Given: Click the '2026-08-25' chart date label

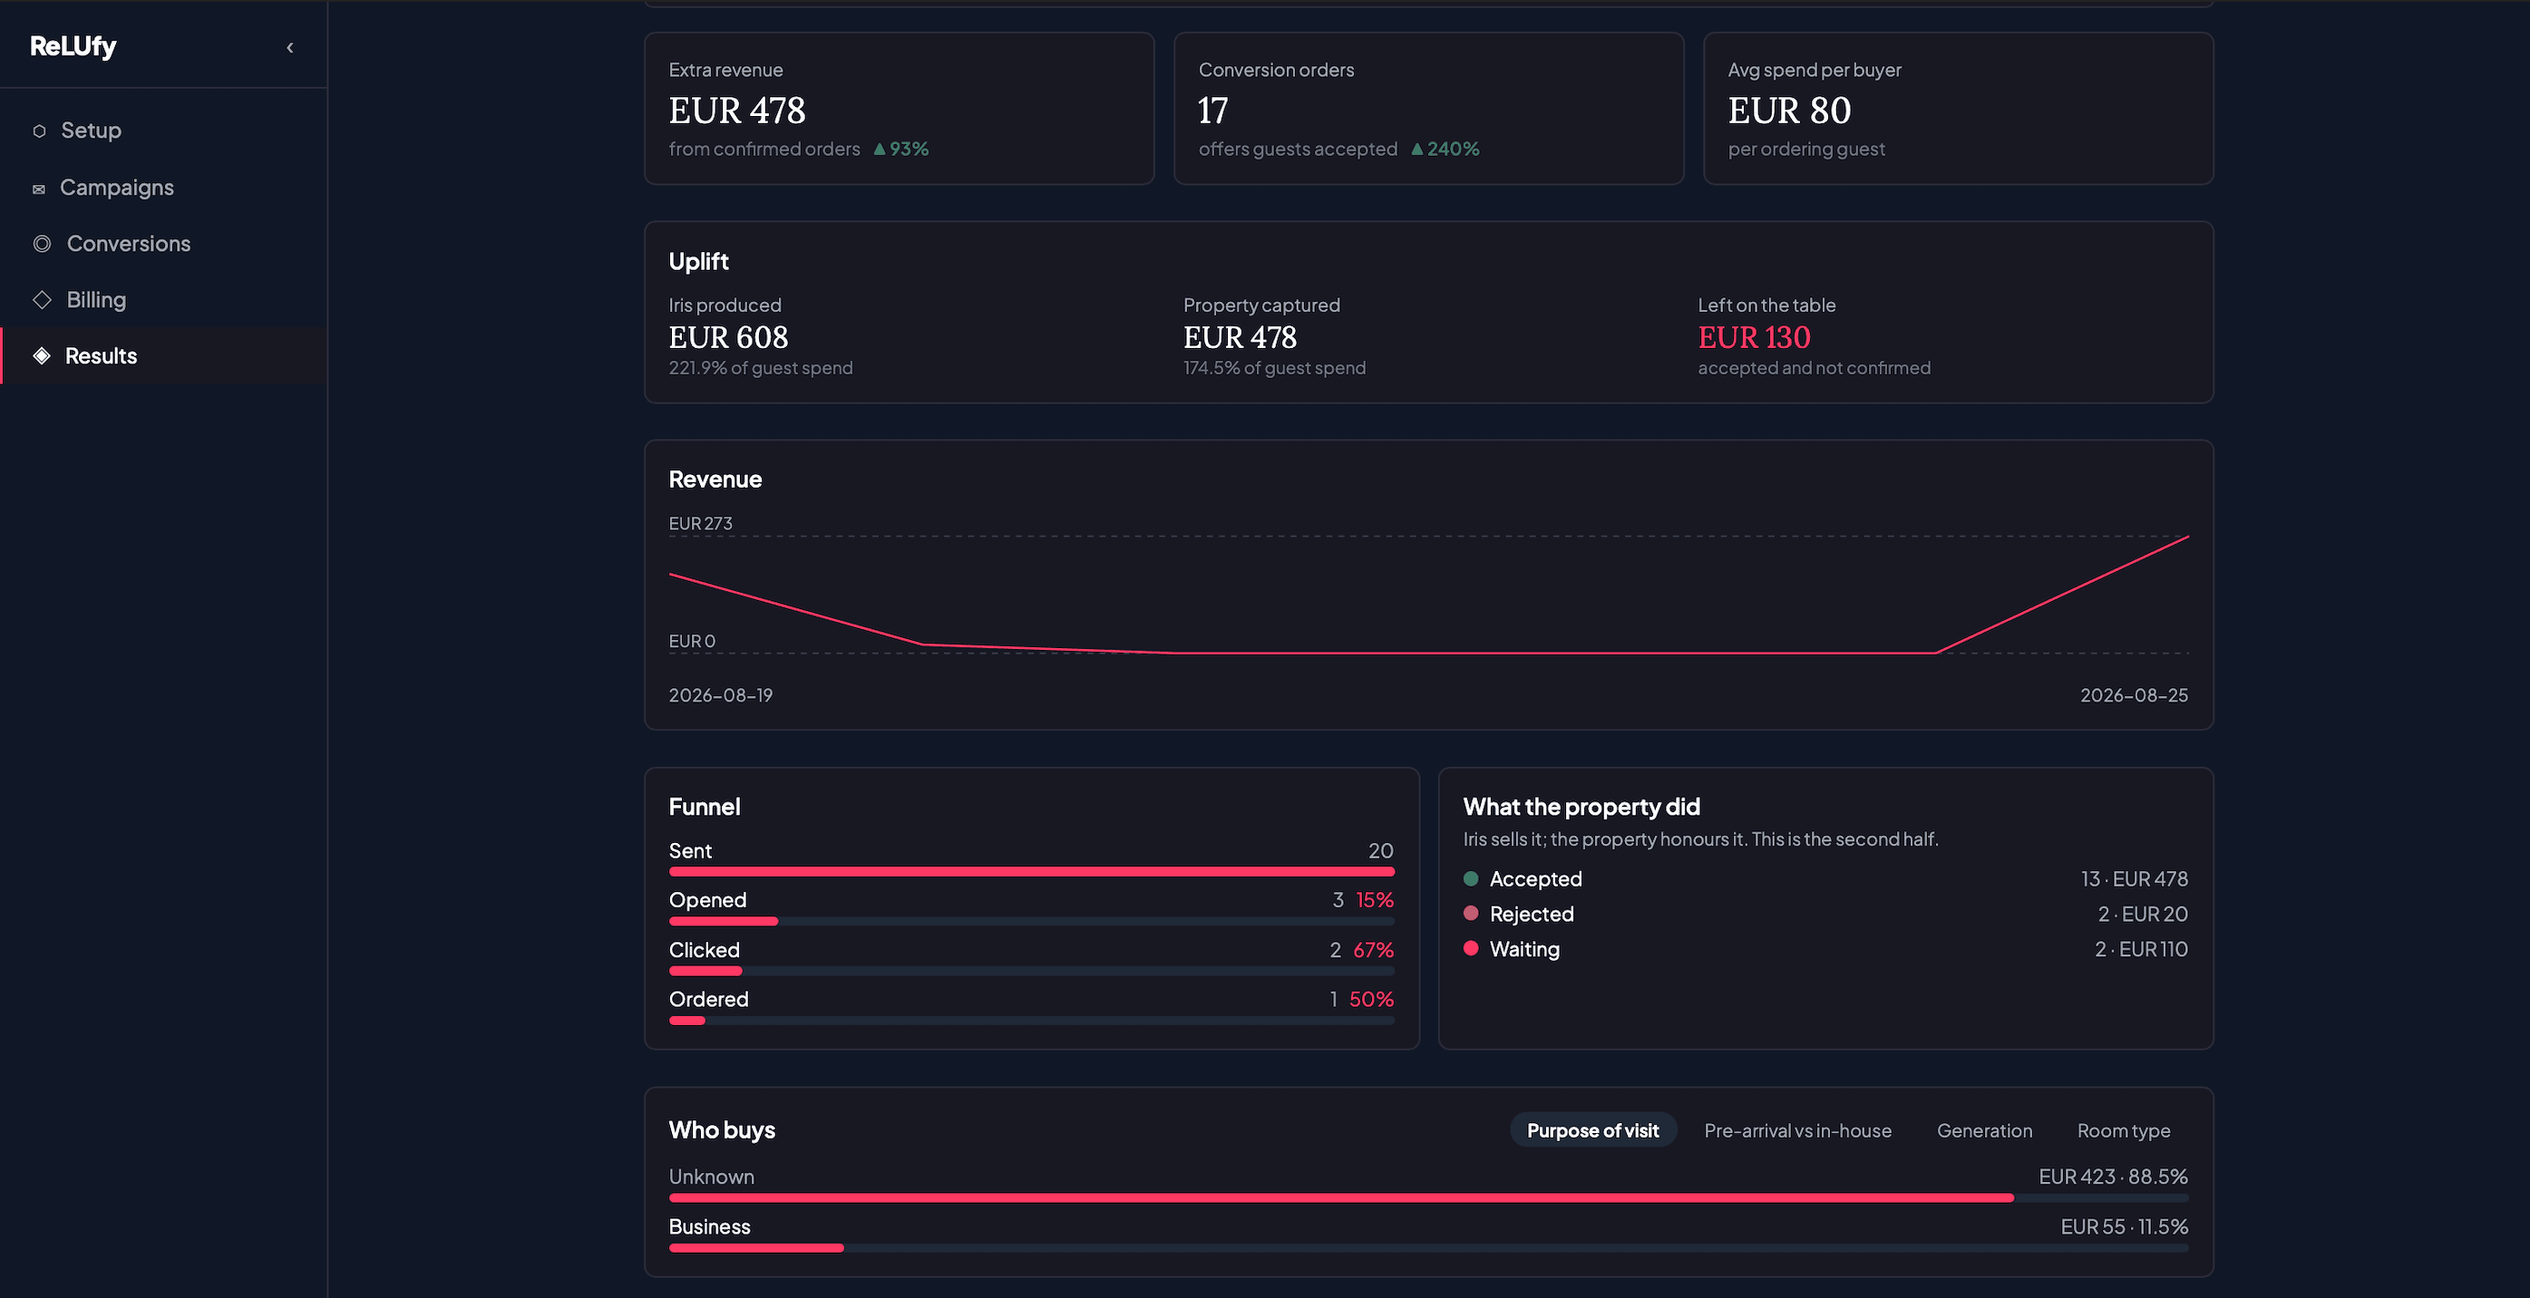Looking at the screenshot, I should [2133, 695].
